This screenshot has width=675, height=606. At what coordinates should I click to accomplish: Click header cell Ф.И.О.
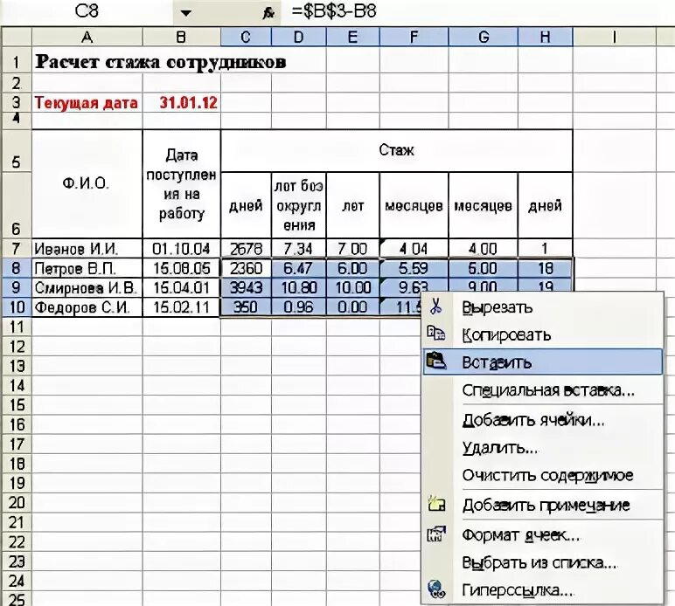(x=87, y=183)
